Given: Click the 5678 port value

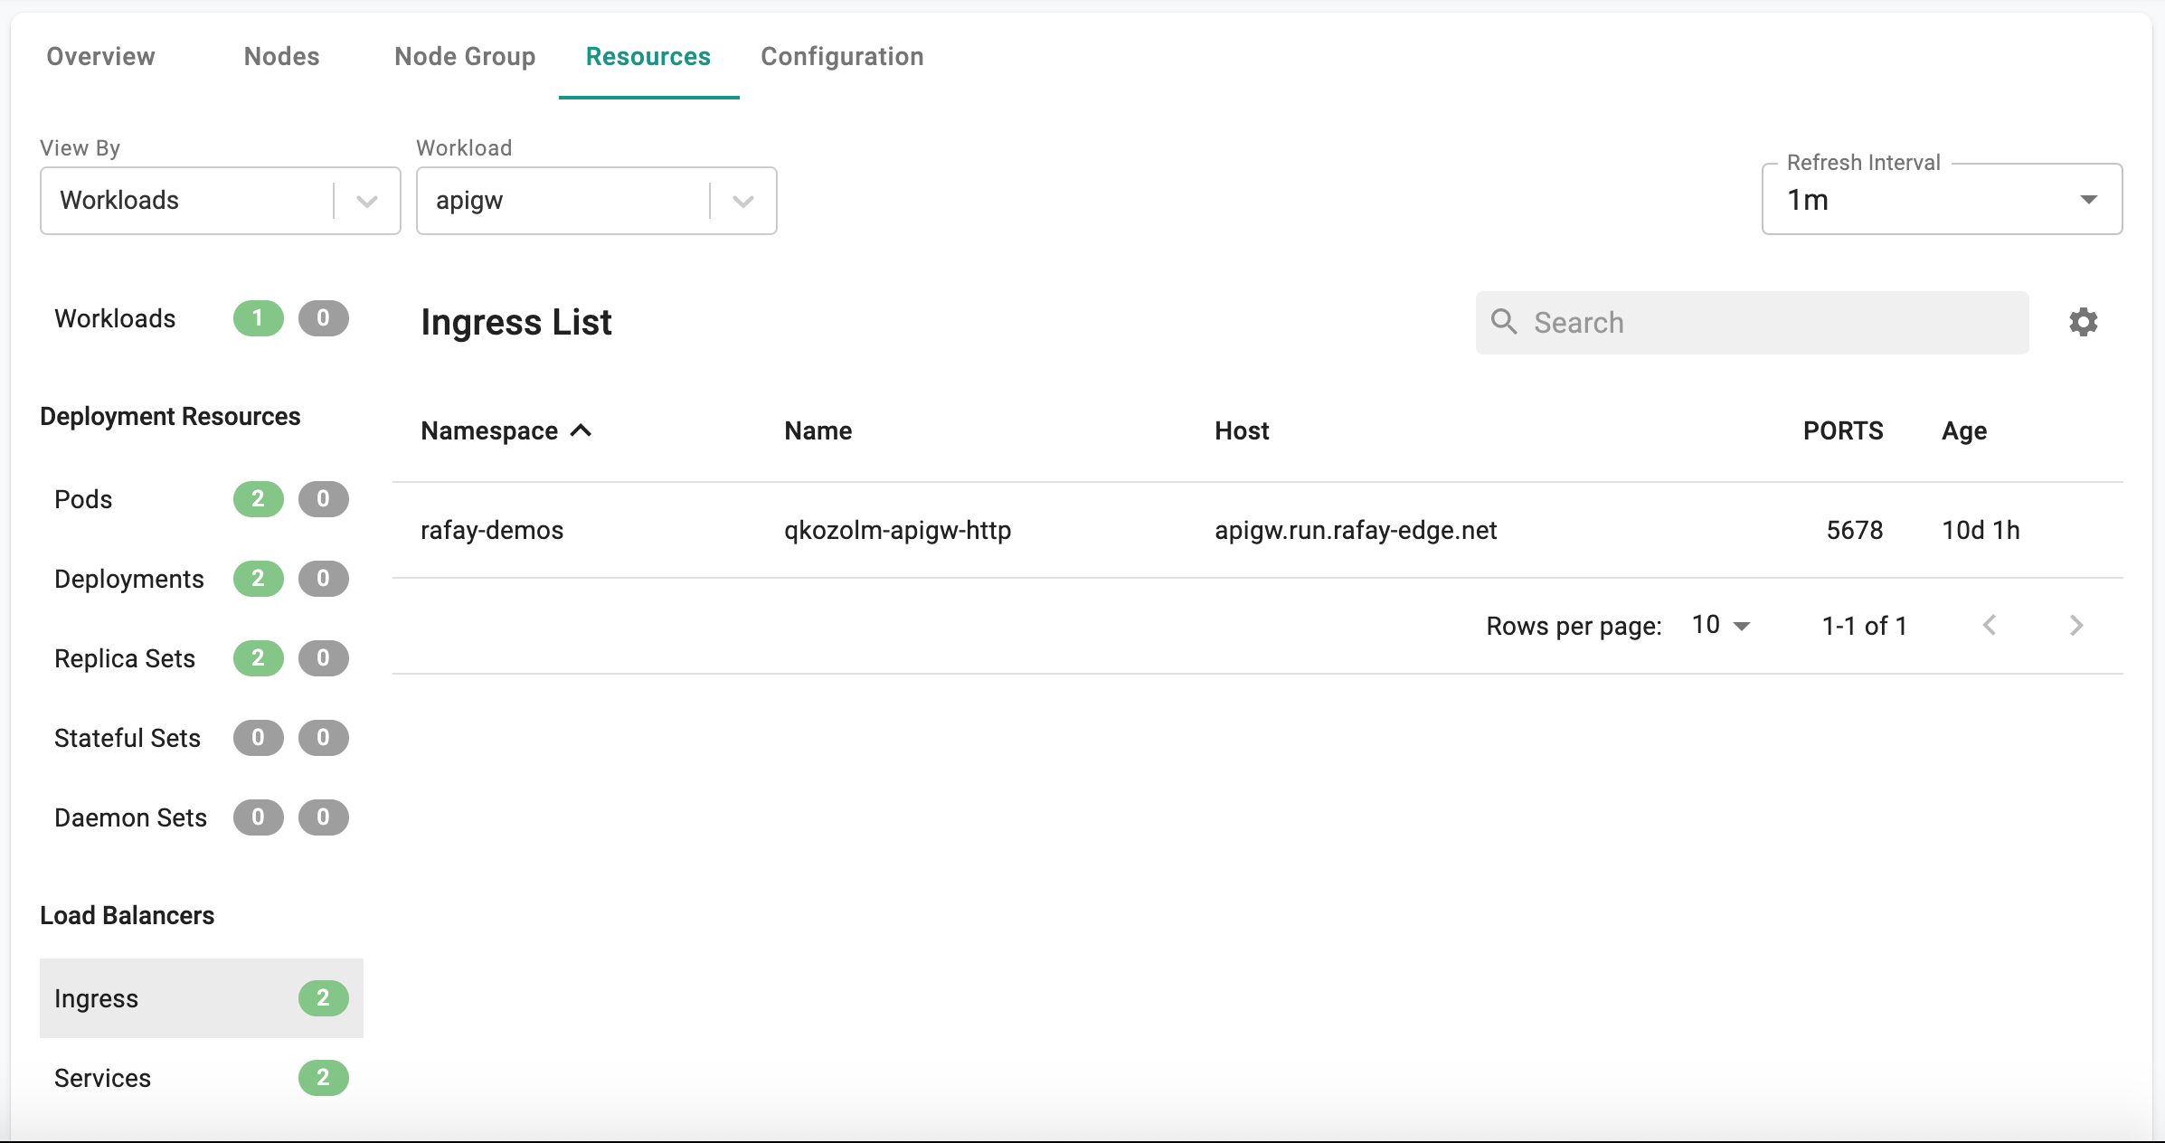Looking at the screenshot, I should tap(1855, 530).
